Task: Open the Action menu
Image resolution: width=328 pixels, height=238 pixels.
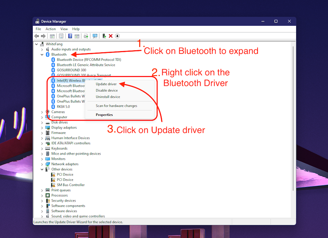Action: (51, 29)
